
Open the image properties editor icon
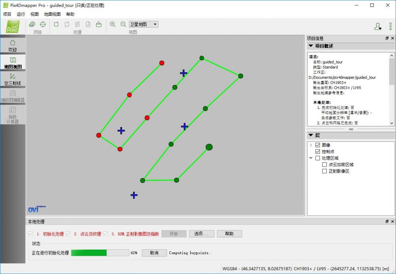point(32,24)
